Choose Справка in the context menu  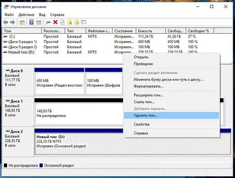point(171,133)
